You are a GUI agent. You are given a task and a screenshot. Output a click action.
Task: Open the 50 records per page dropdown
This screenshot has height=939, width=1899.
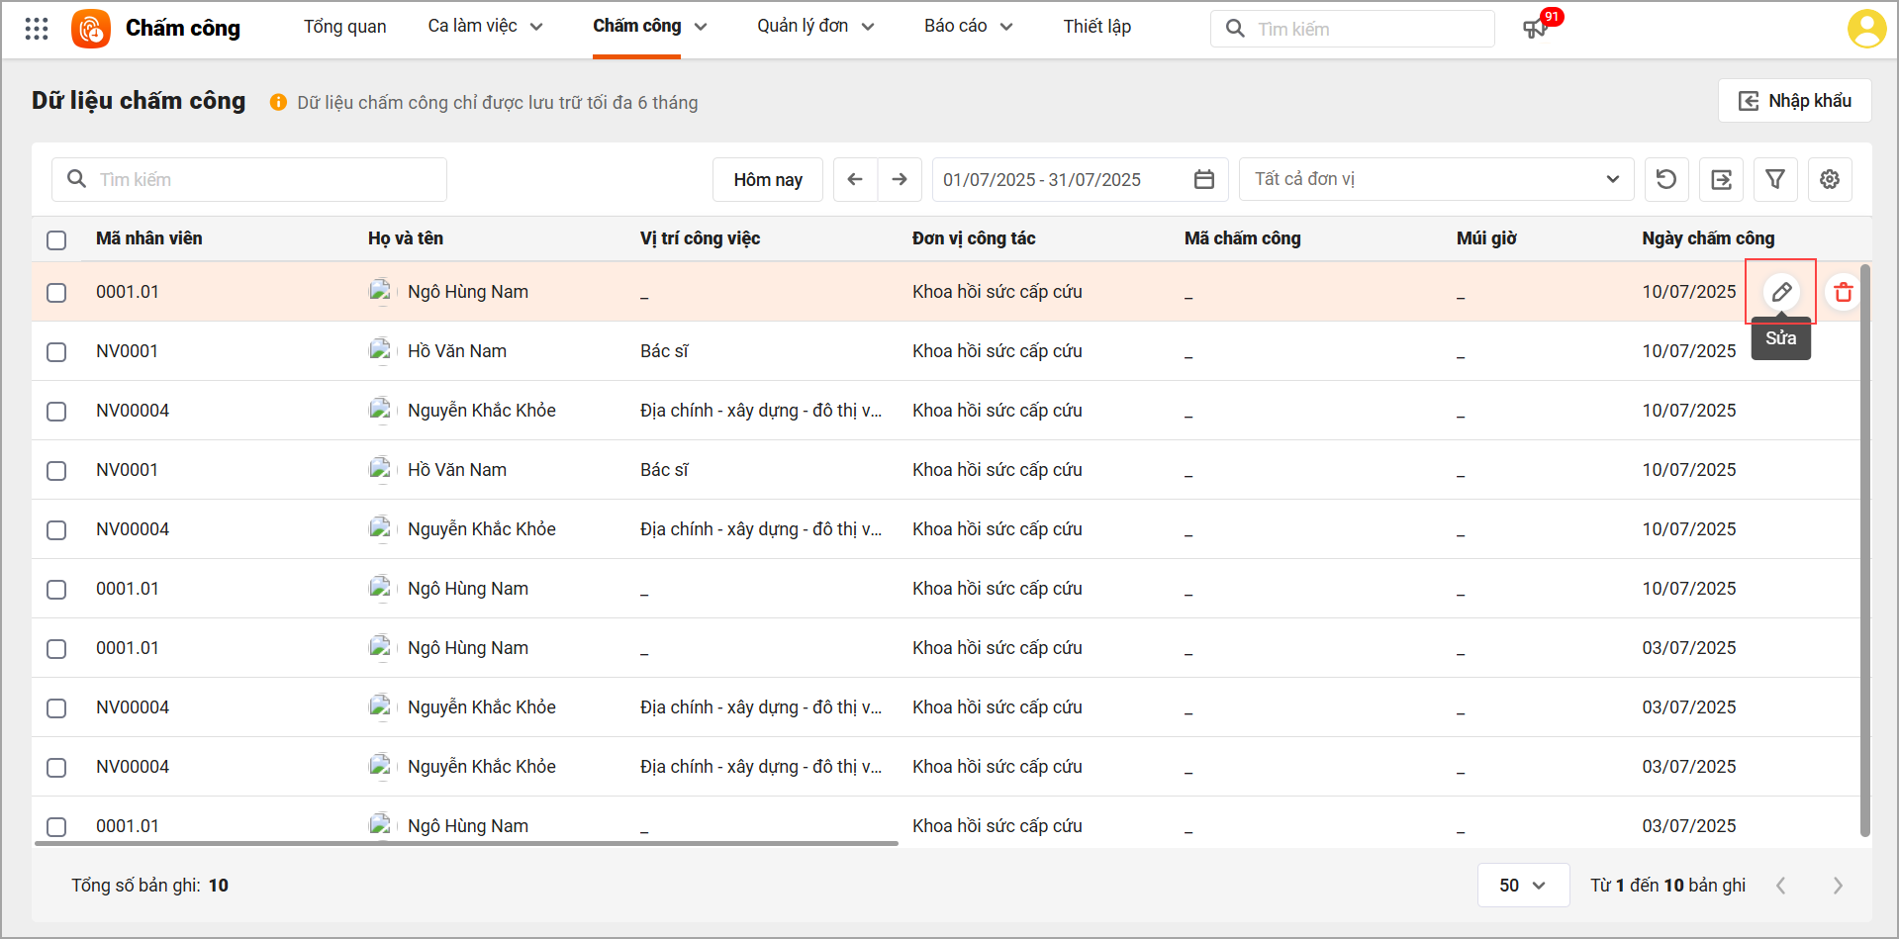point(1522,886)
